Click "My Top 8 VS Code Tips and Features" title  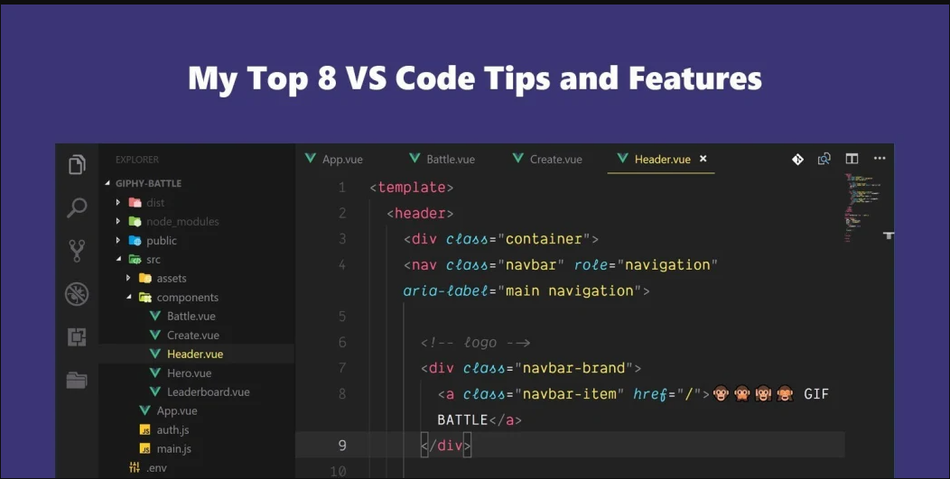point(475,79)
